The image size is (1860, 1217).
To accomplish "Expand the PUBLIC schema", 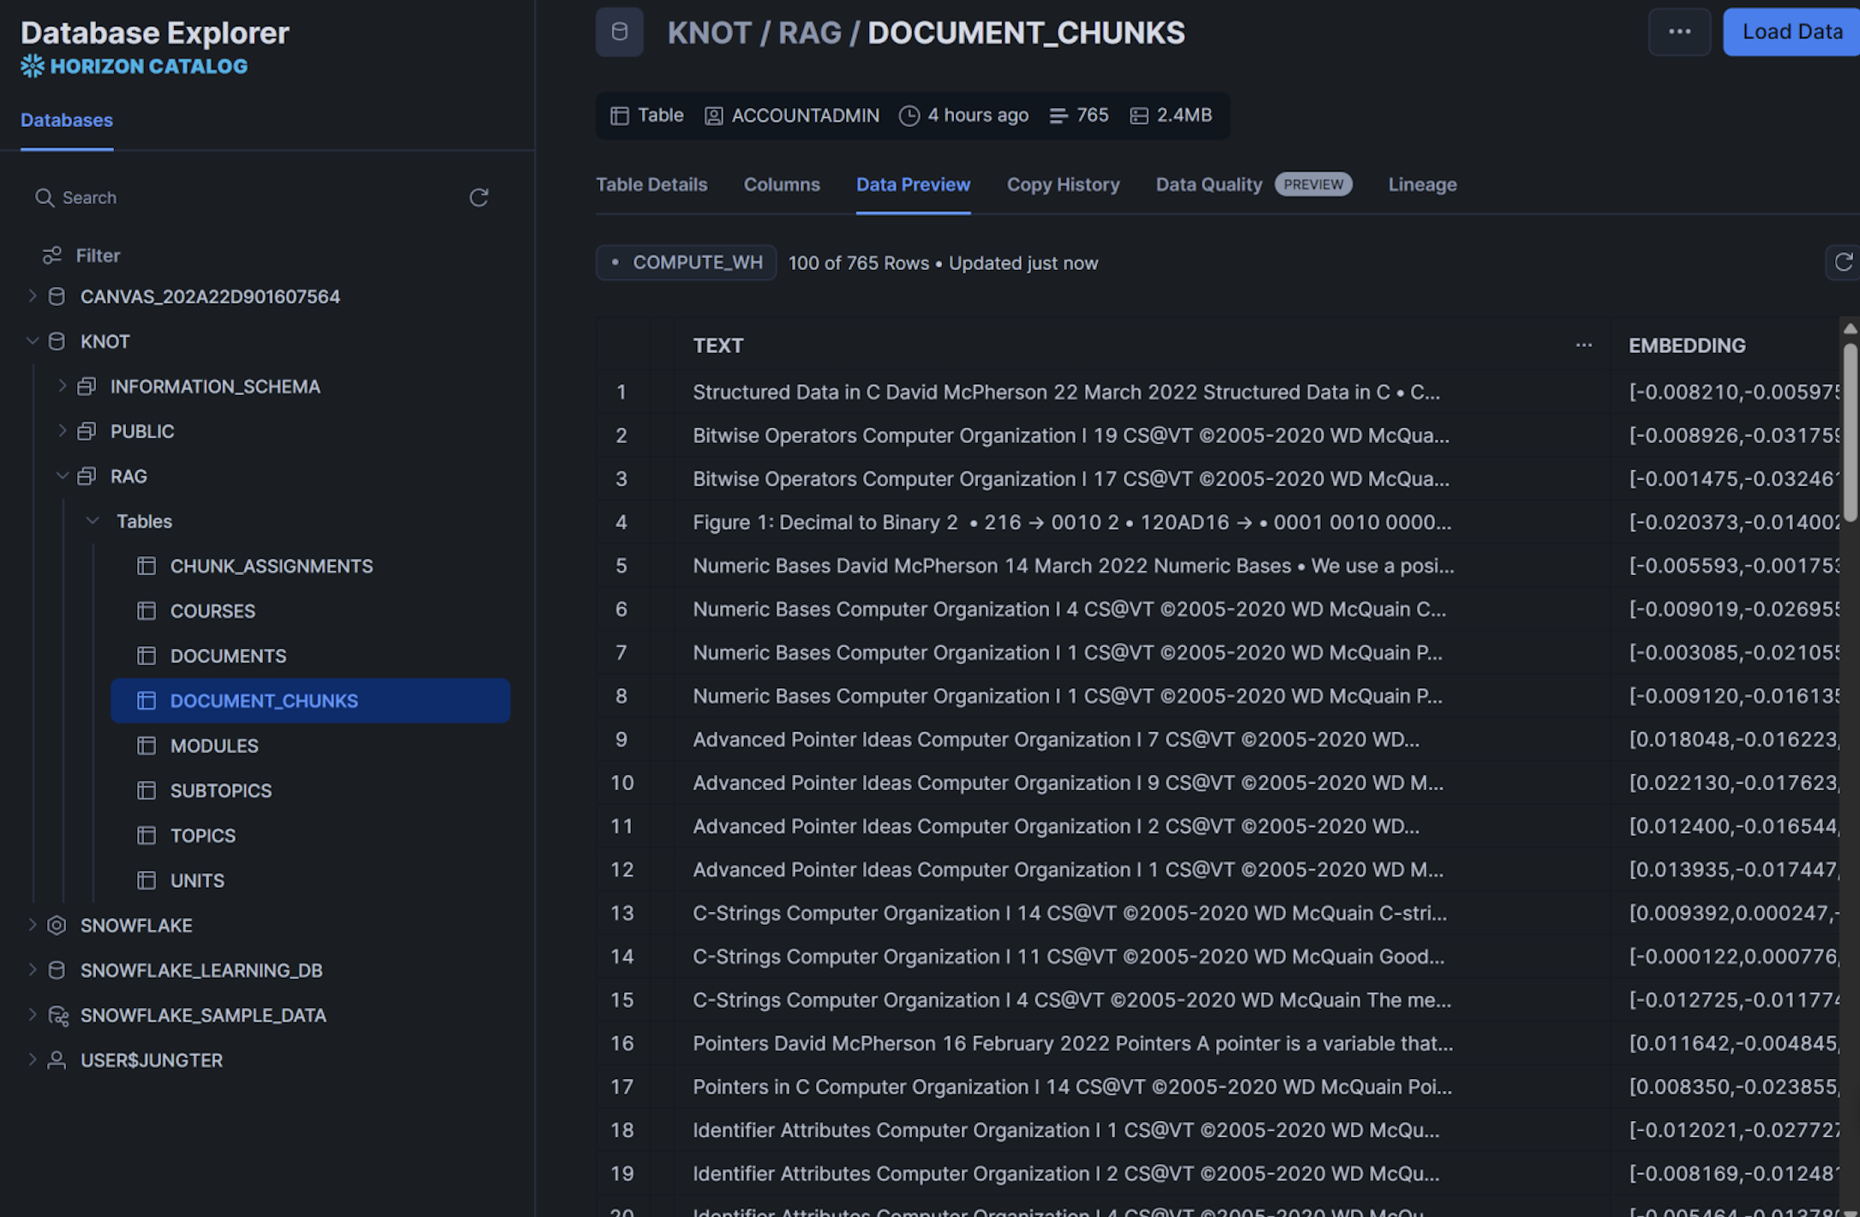I will pos(62,431).
